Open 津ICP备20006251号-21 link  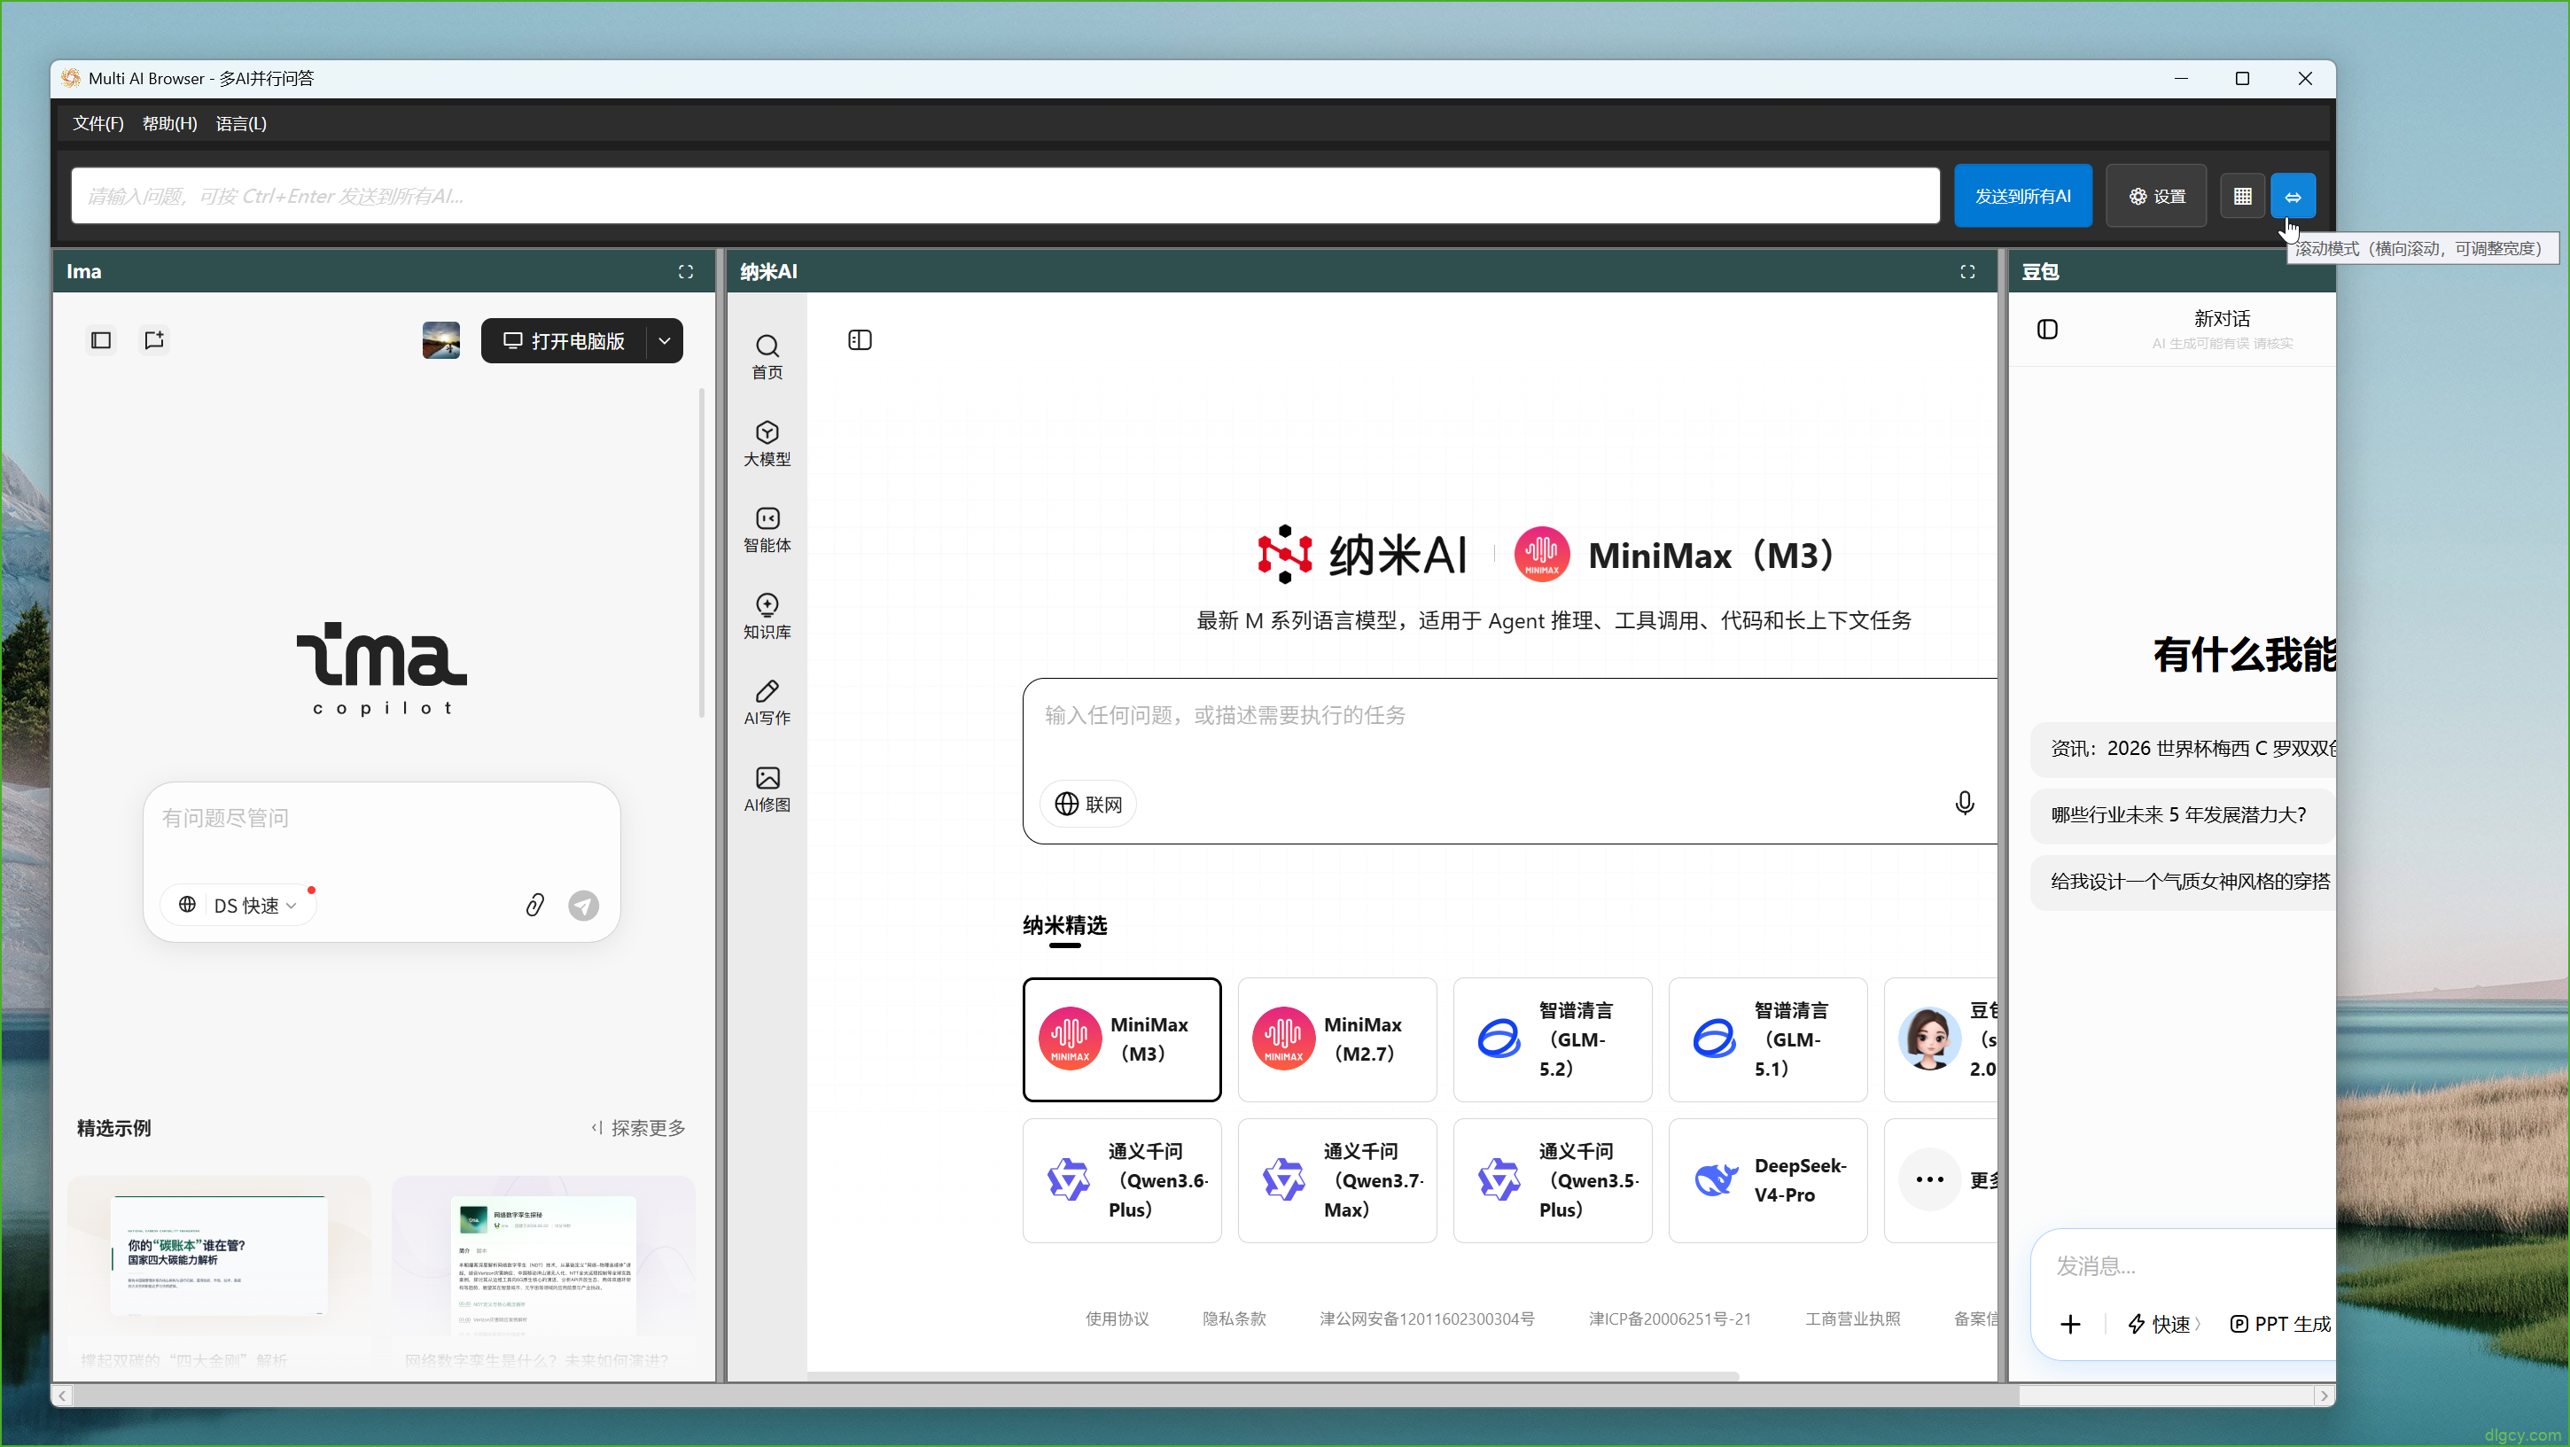coord(1669,1319)
